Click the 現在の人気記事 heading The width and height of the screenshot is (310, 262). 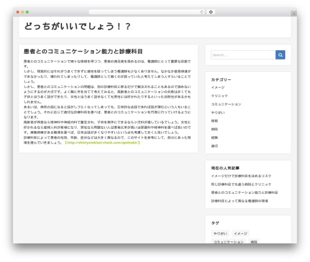[225, 168]
